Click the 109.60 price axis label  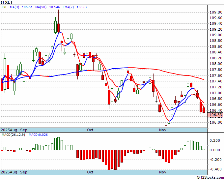pos(216,18)
